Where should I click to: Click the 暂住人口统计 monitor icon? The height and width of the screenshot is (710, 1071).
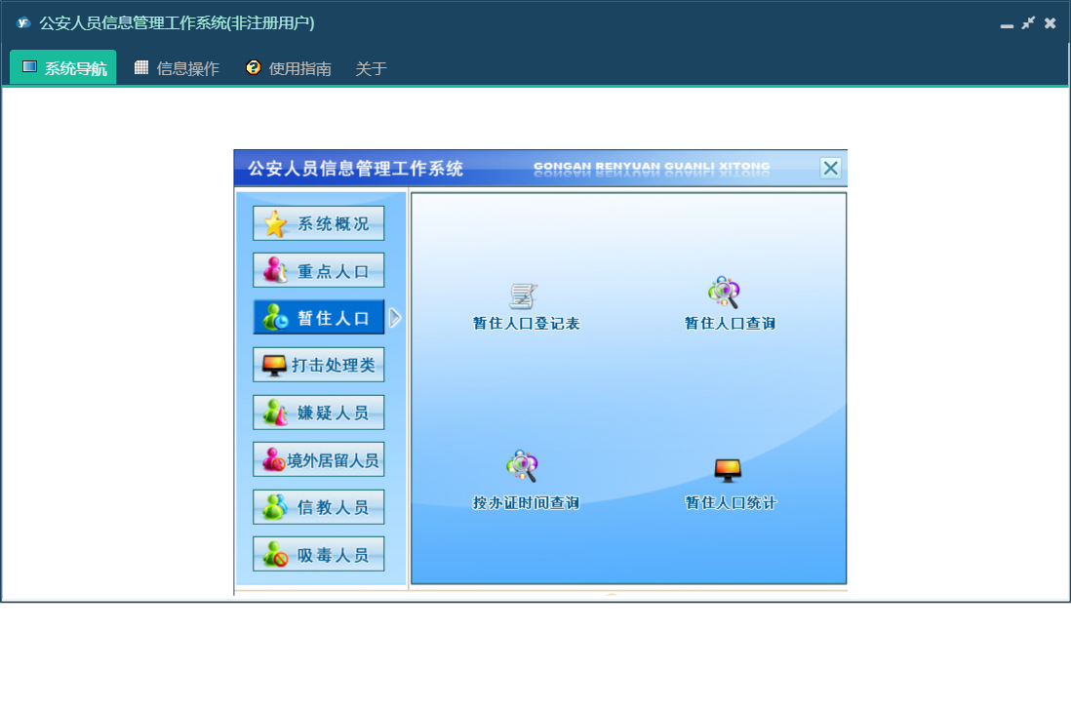[x=728, y=470]
